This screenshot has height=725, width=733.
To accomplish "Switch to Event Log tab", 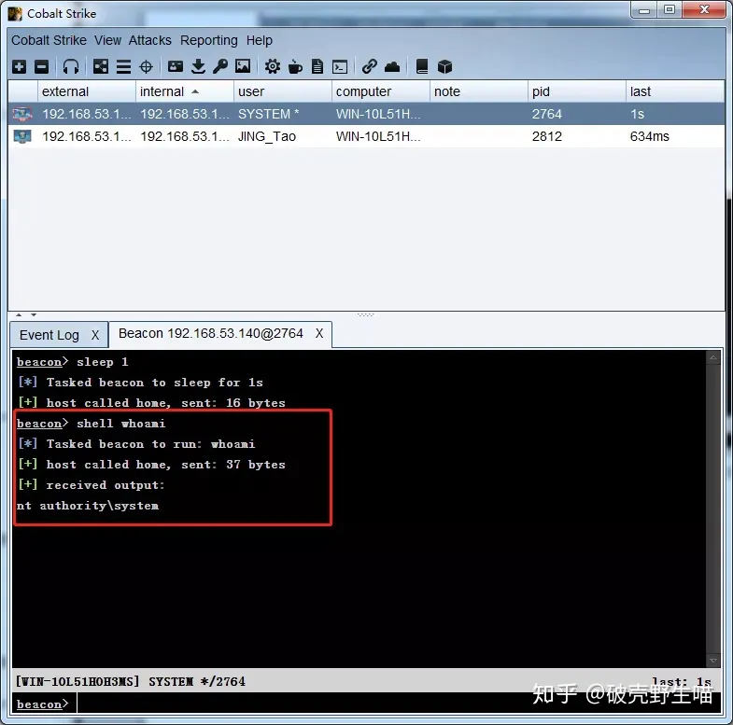I will click(x=49, y=335).
